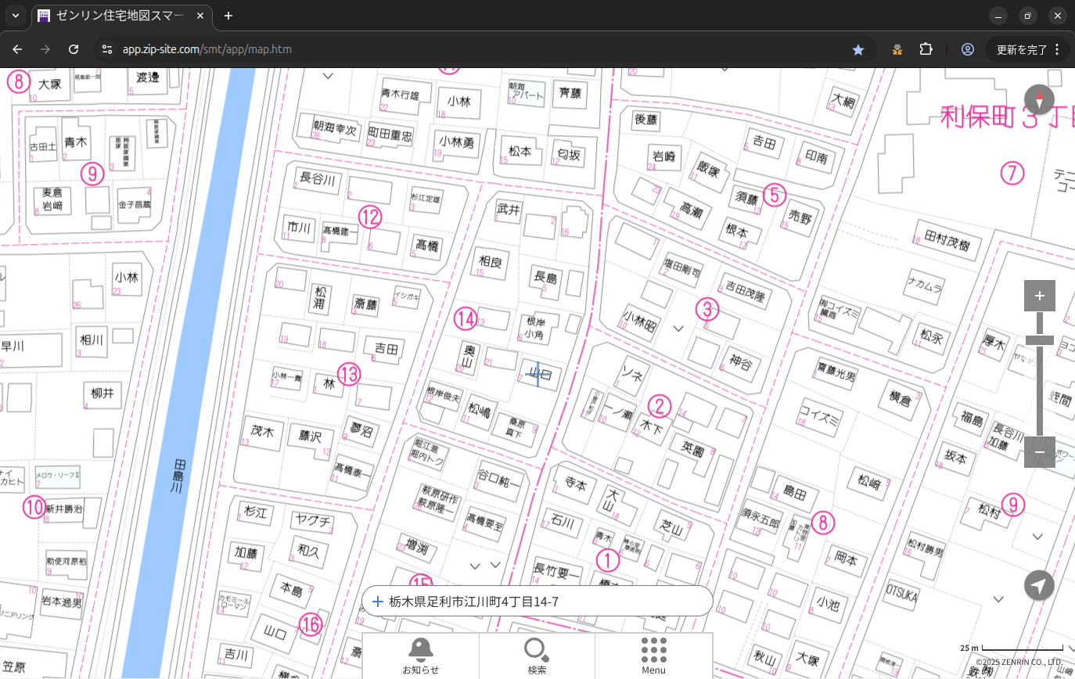Reset map orientation with the compass icon

1039,99
